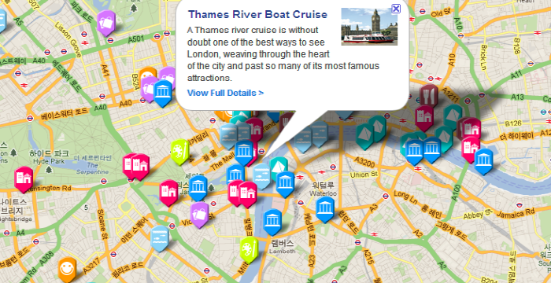Screen dimensions: 551x283
Task: Select the pink building marker near Tower Bridge
Action: [x=471, y=149]
